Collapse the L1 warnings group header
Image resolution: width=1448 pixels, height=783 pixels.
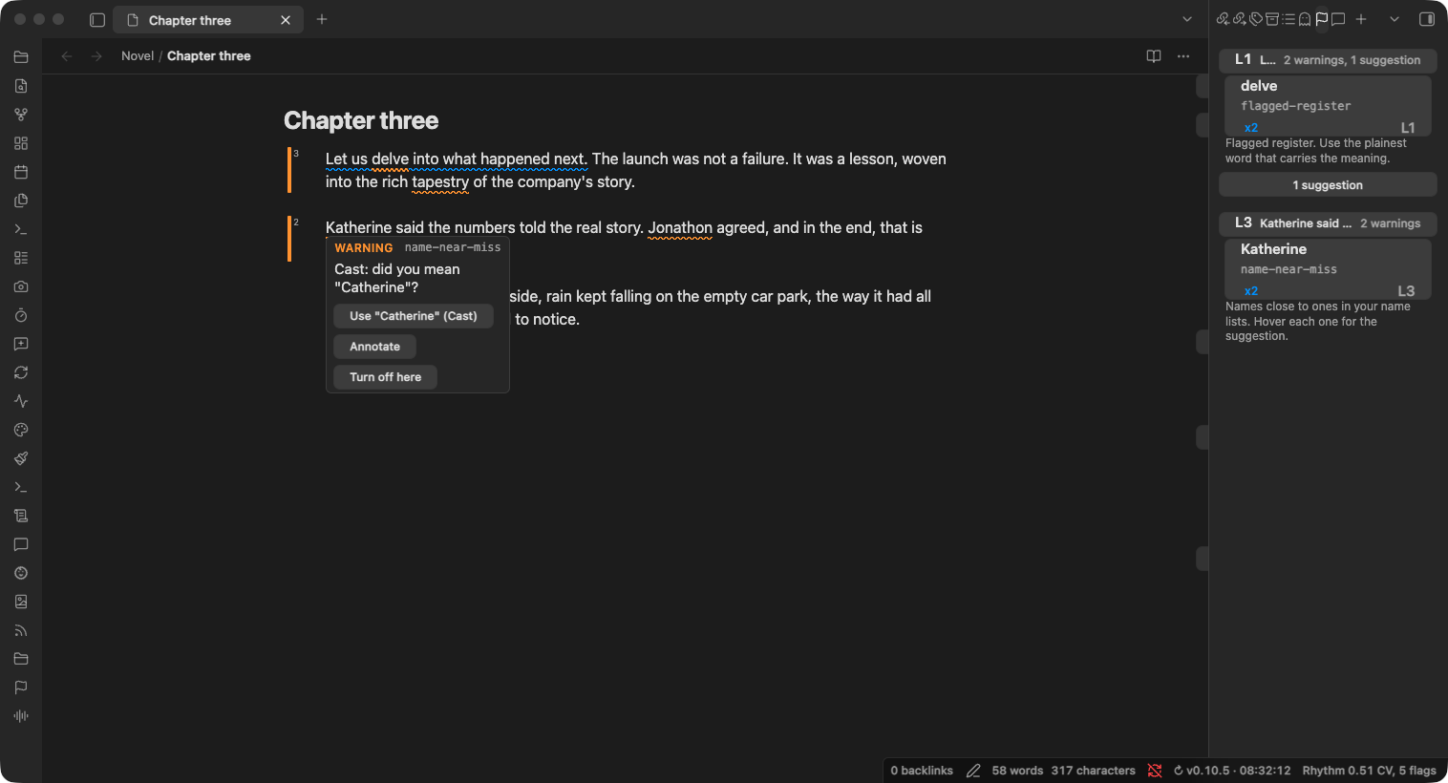pos(1328,60)
